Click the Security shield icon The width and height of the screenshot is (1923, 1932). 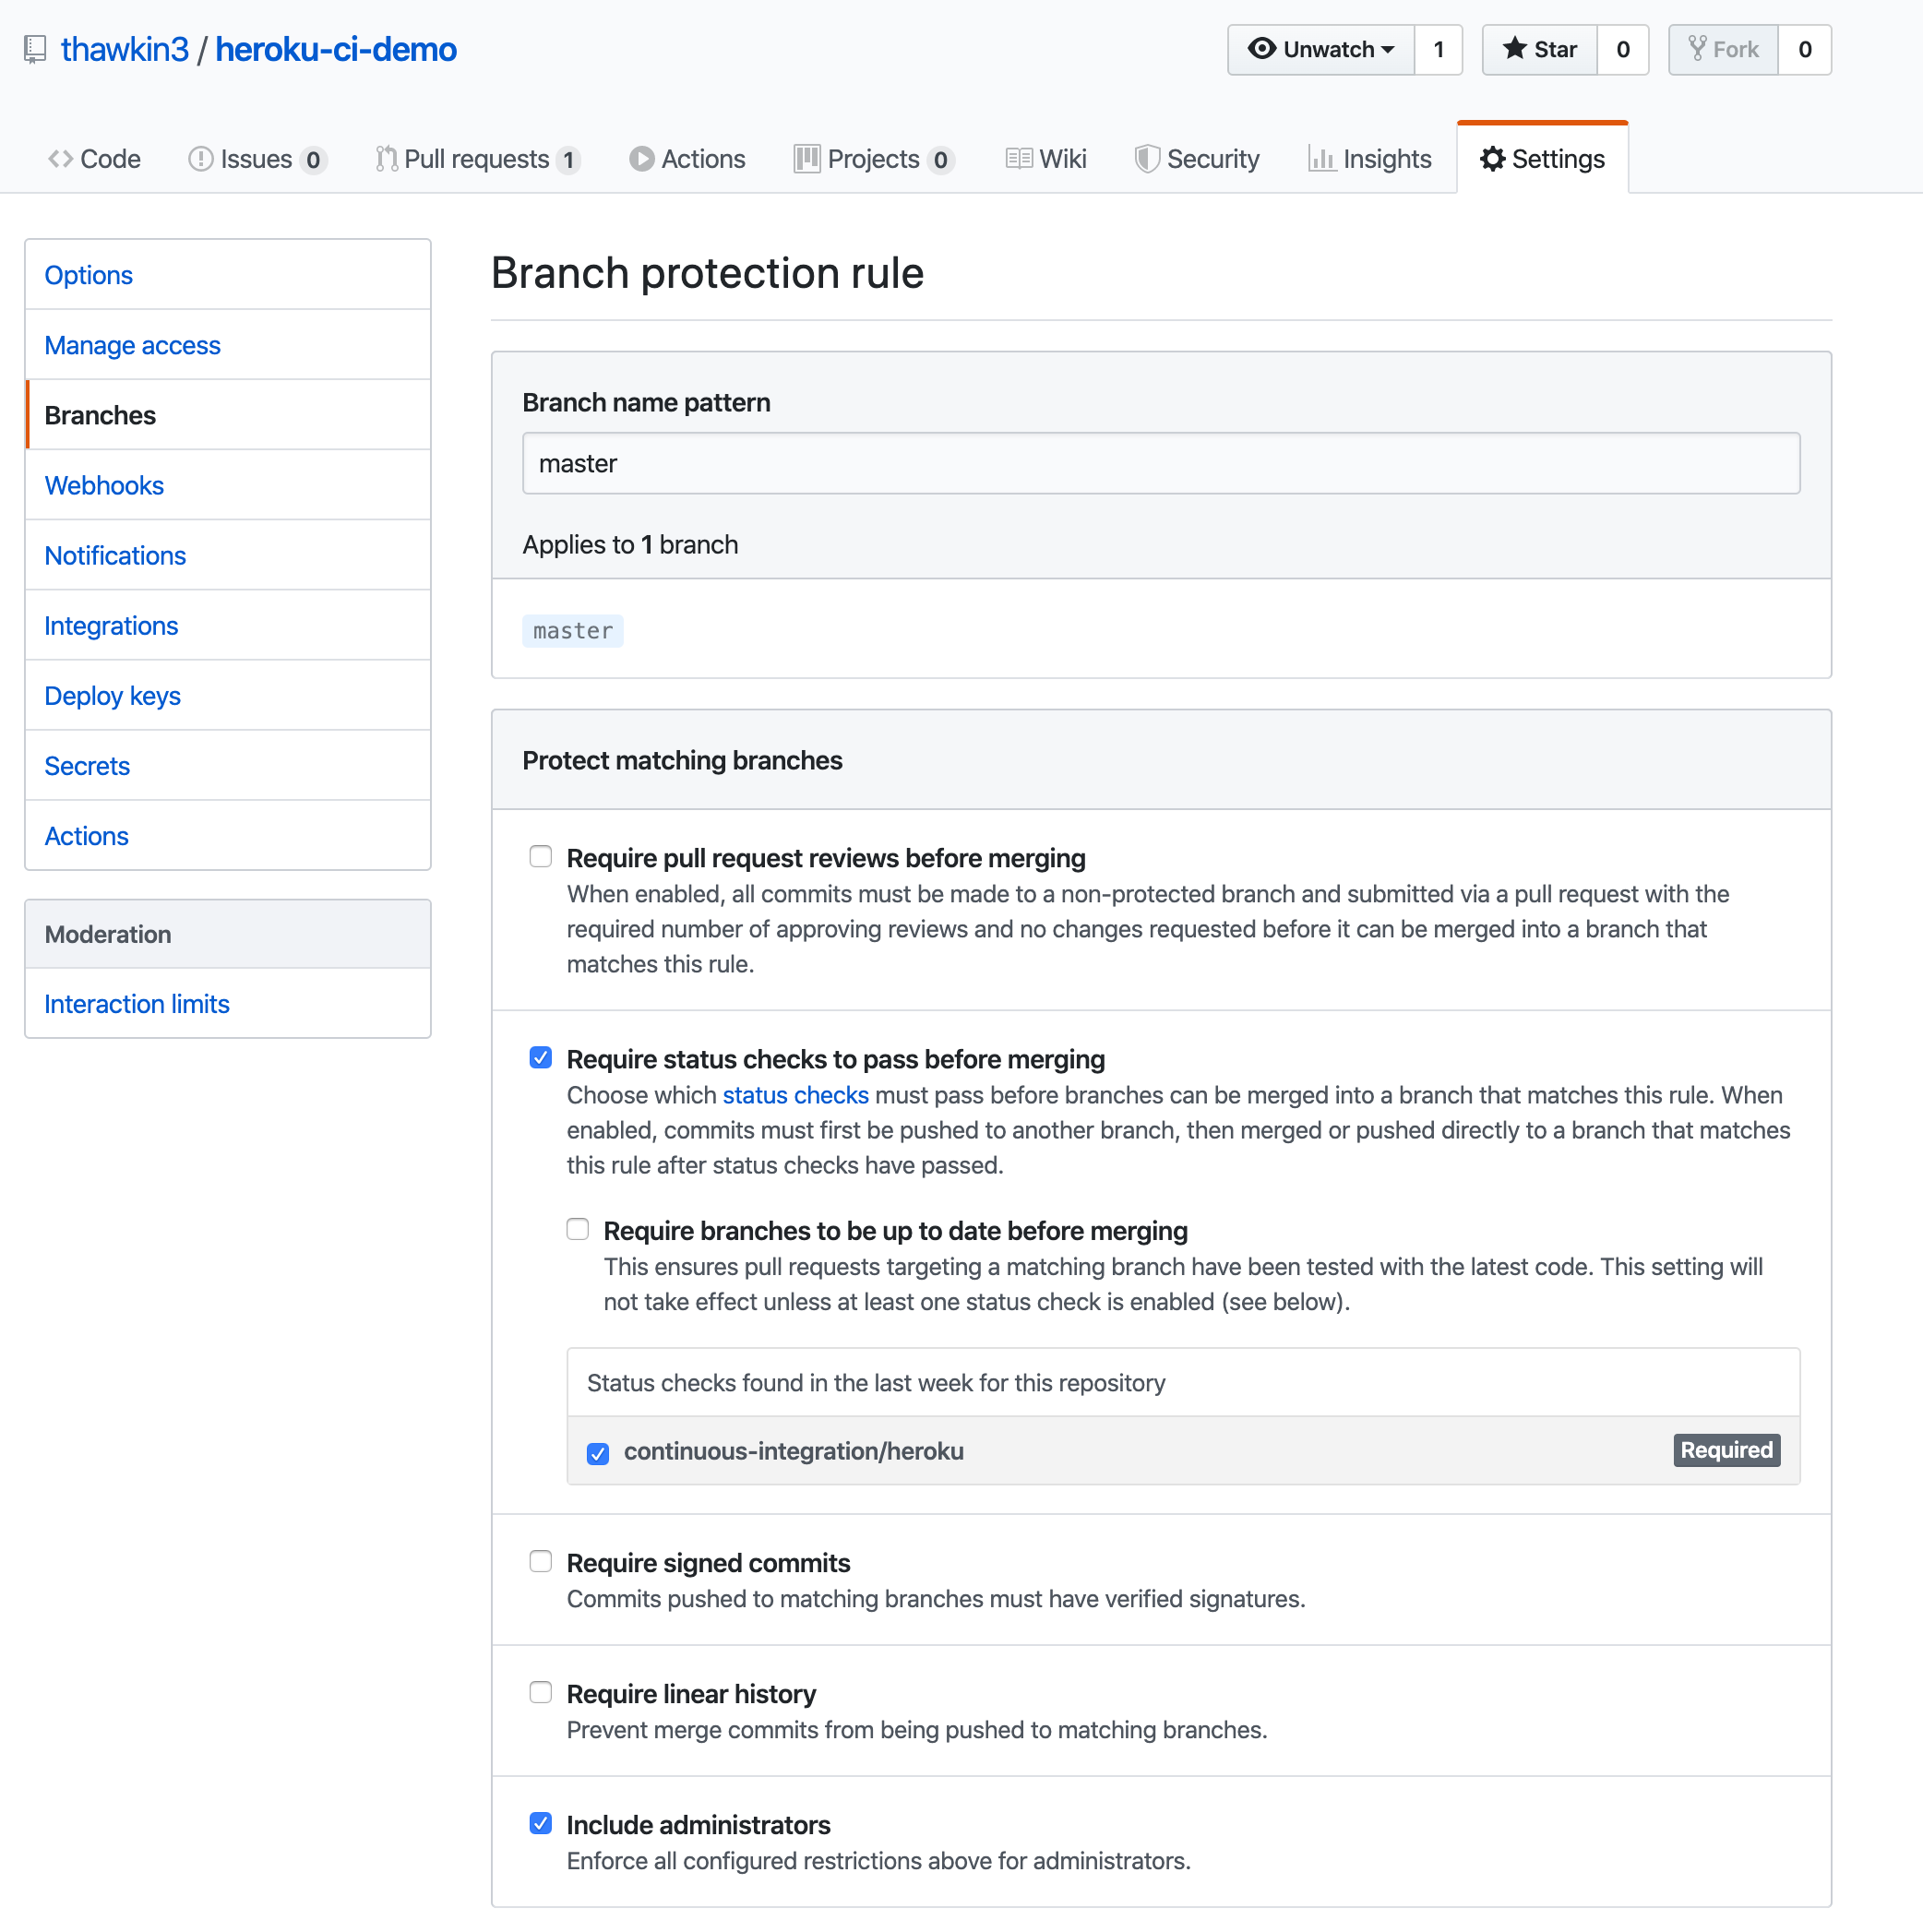tap(1146, 159)
